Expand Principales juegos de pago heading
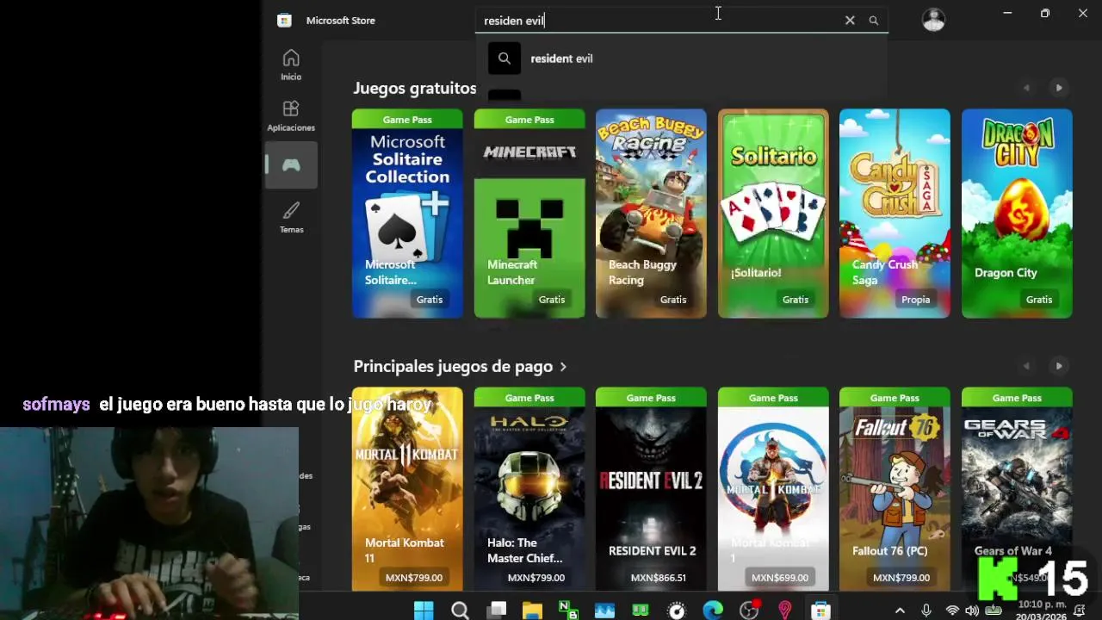The image size is (1102, 620). (460, 366)
